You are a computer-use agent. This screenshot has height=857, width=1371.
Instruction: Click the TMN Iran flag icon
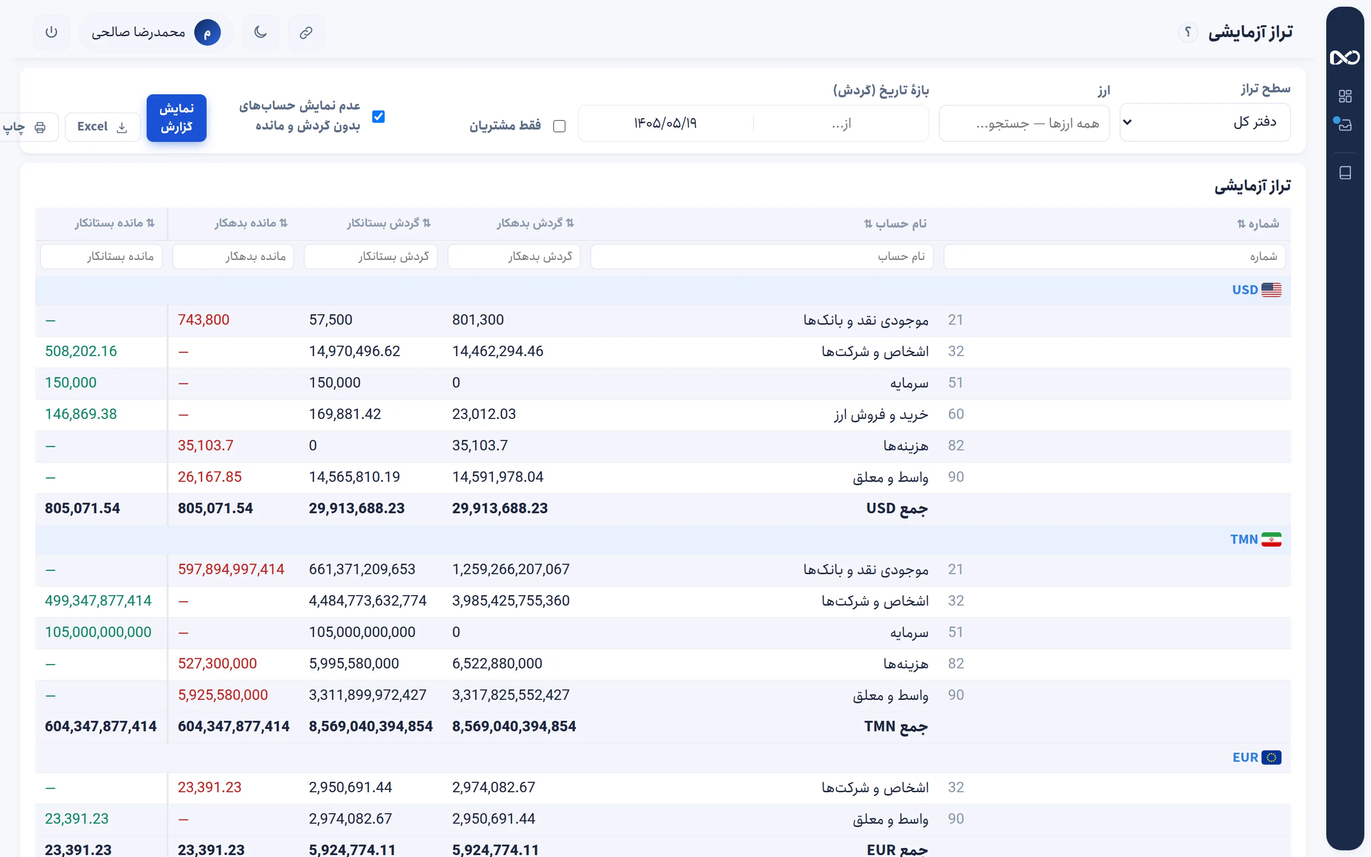(1272, 539)
